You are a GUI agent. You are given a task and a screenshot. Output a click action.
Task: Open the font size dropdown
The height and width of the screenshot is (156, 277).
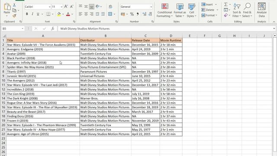[61, 7]
